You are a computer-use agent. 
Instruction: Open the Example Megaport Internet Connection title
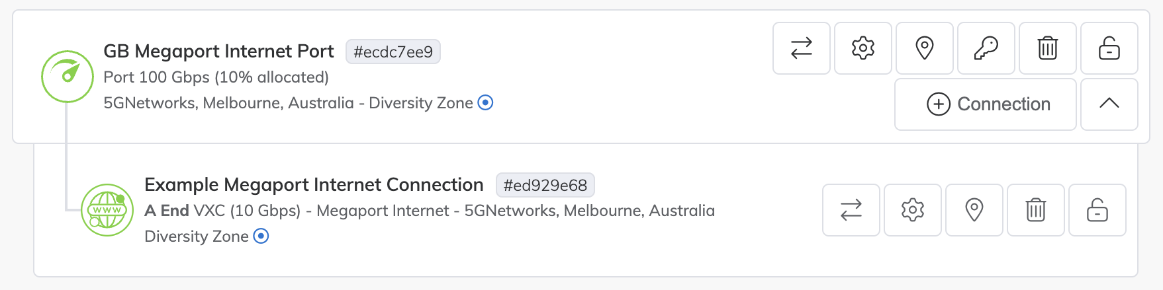point(314,184)
